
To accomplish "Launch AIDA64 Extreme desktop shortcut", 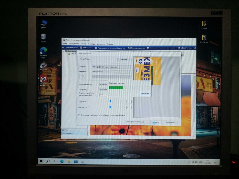I will pyautogui.click(x=43, y=81).
